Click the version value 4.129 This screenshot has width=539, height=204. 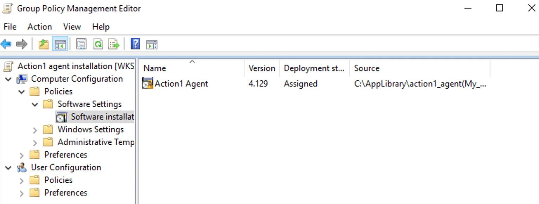pos(258,84)
